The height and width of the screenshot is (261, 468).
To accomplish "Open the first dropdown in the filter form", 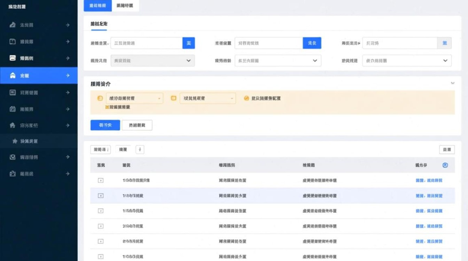I will [153, 60].
